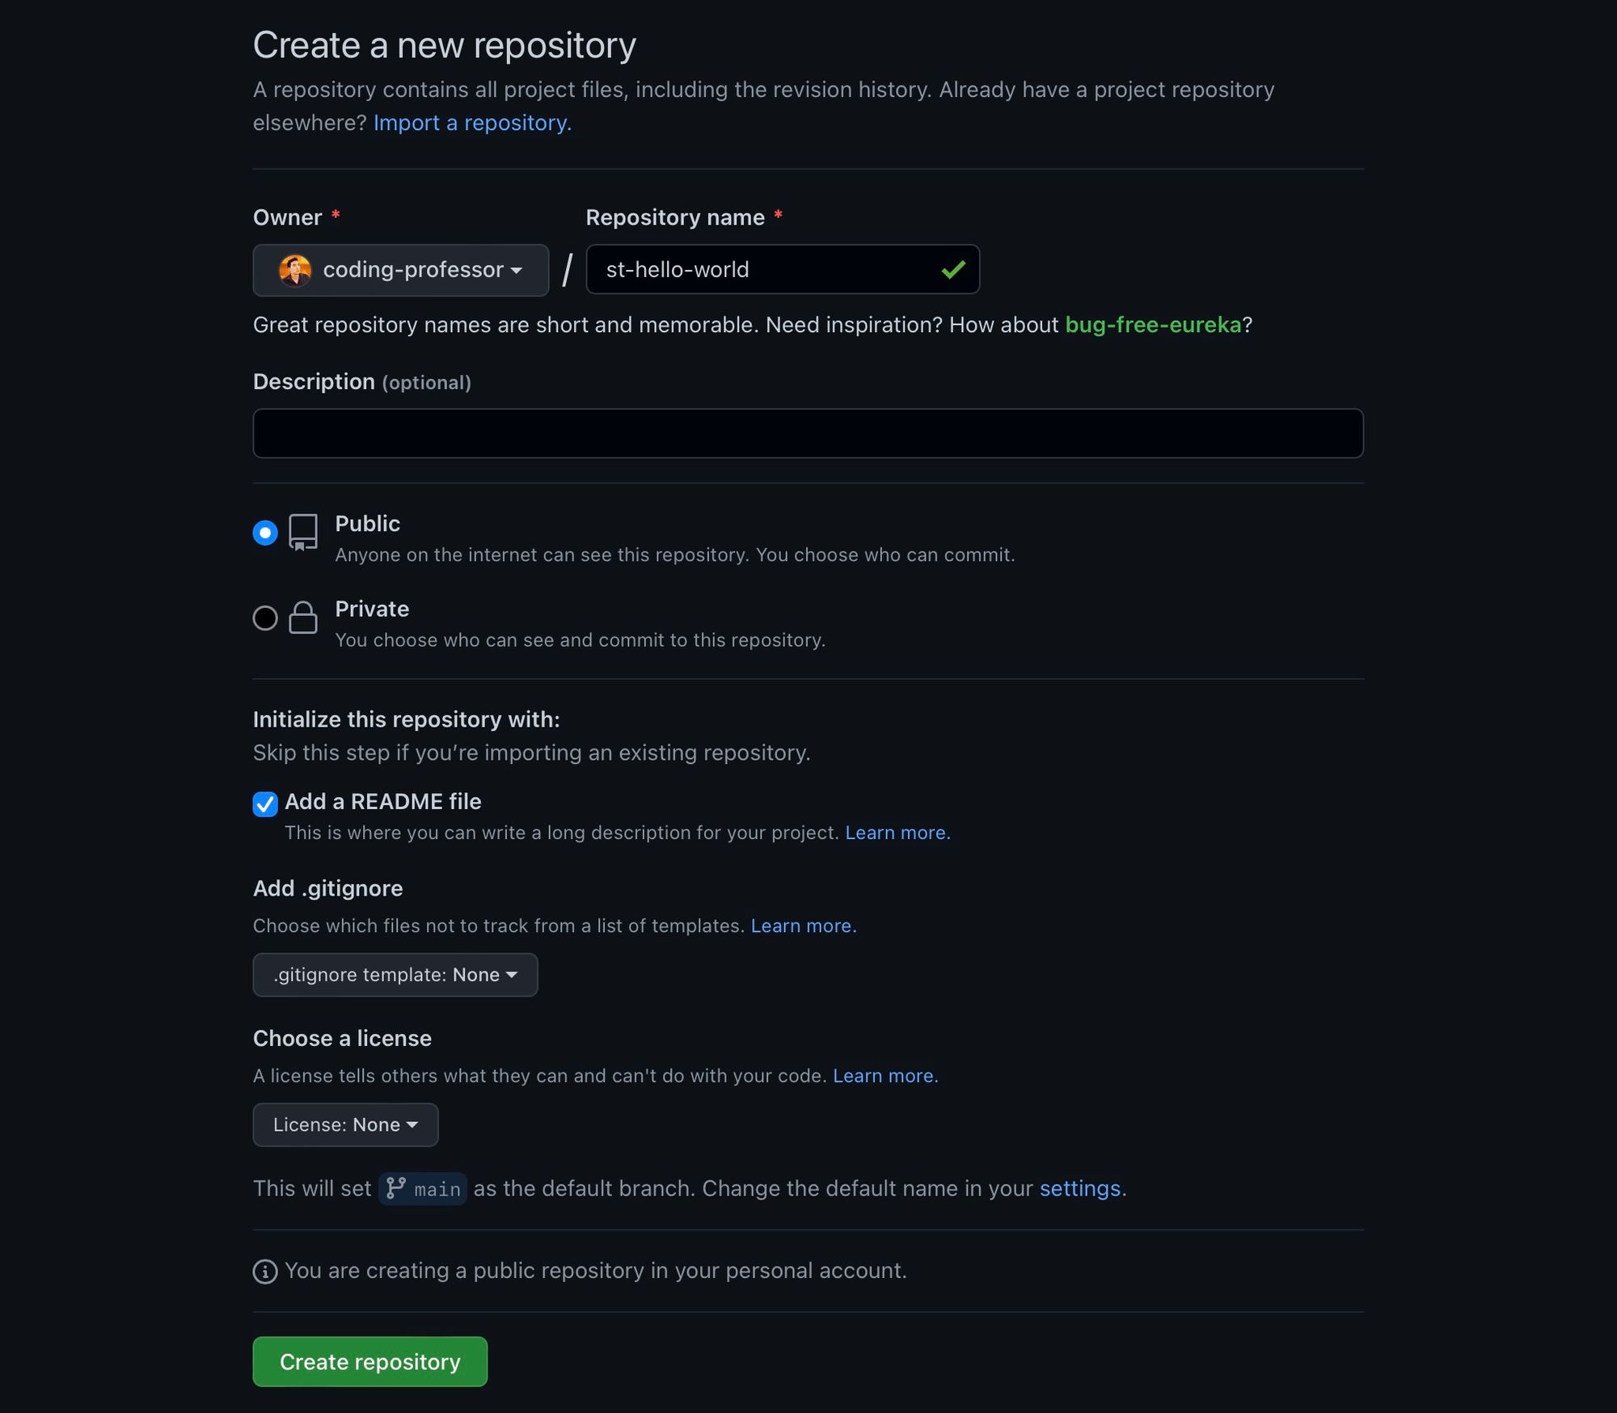Click the coding-professor avatar icon

point(295,270)
